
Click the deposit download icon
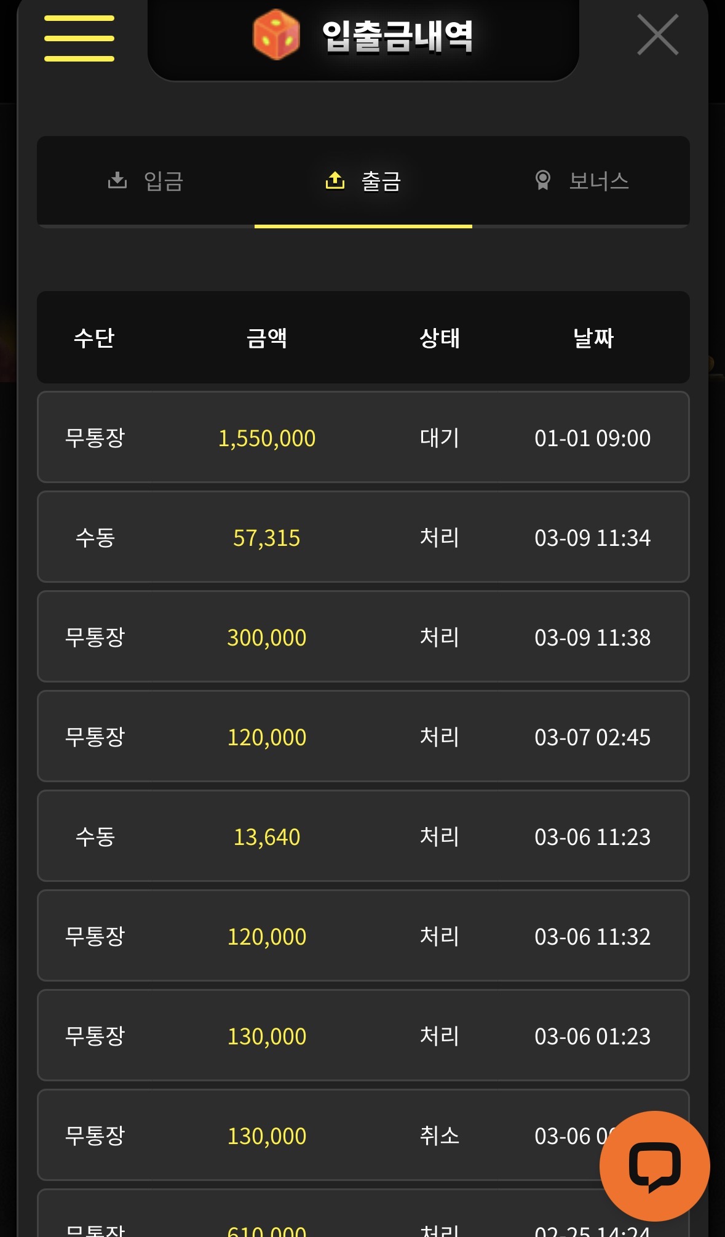[117, 180]
